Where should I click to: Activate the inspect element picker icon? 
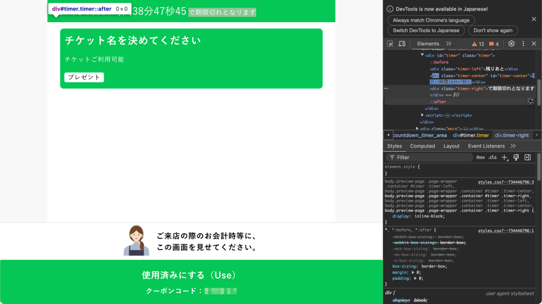[390, 44]
